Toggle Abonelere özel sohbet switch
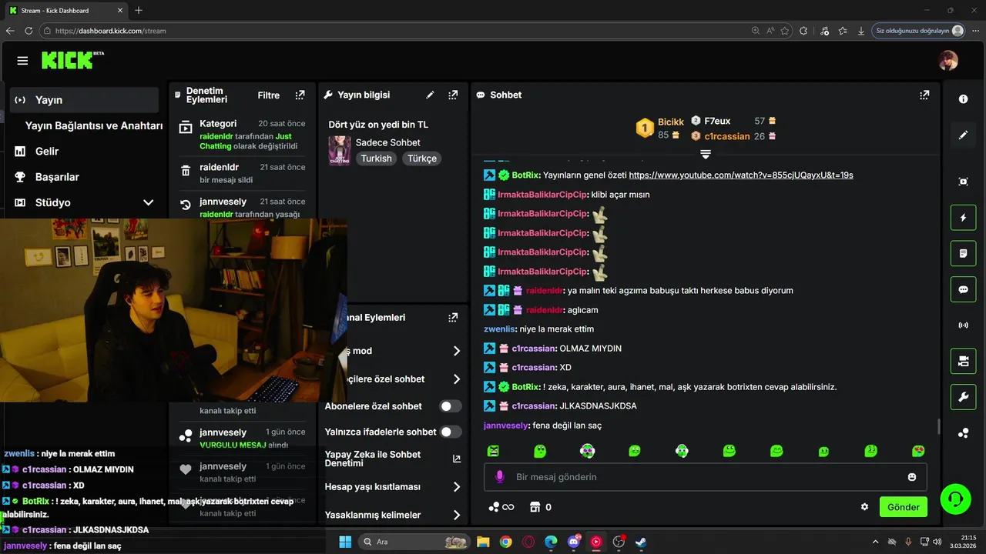 pyautogui.click(x=451, y=406)
